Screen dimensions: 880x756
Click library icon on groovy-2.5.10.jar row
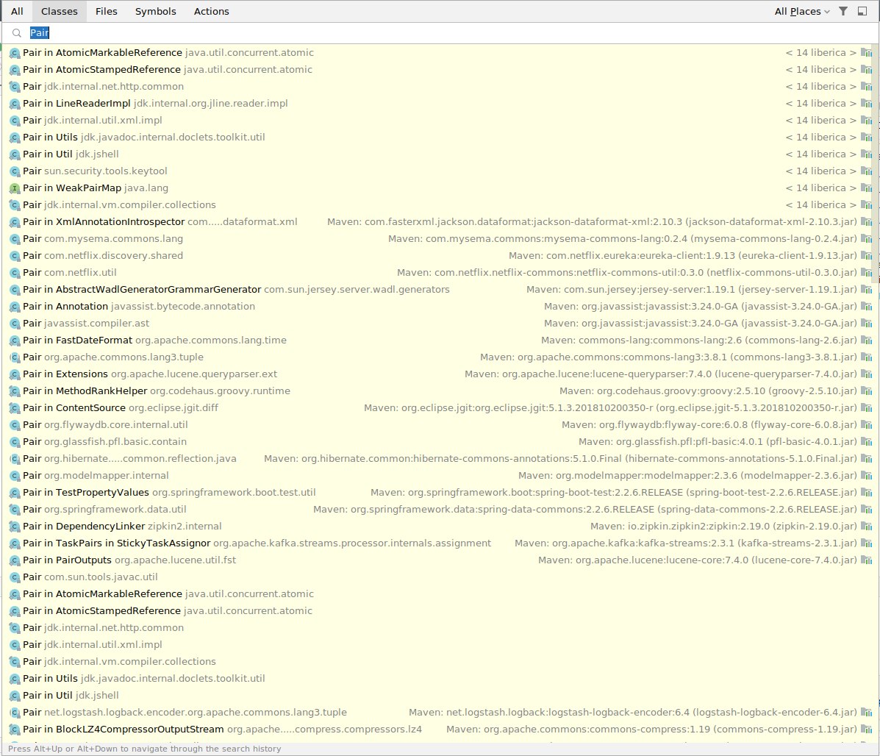pyautogui.click(x=867, y=391)
